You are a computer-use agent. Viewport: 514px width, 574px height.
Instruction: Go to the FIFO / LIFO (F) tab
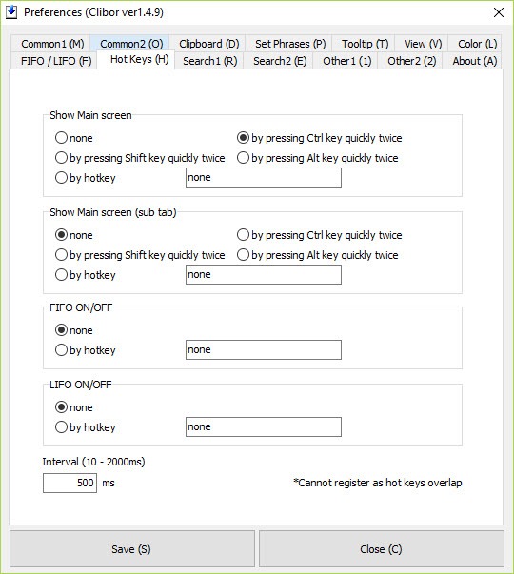[x=56, y=61]
